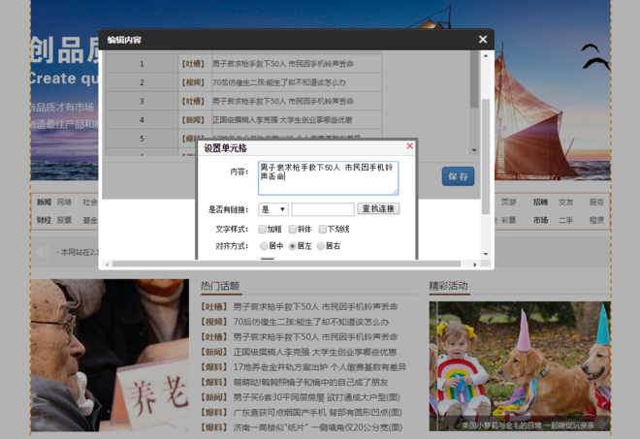This screenshot has height=439, width=640.
Task: Select the 居左 alignment radio button
Action: (292, 246)
